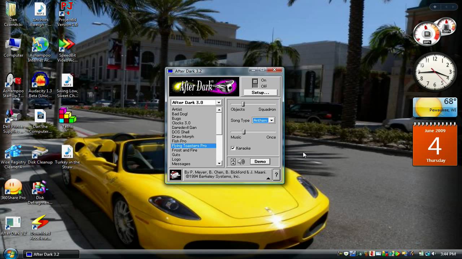This screenshot has width=462, height=259.
Task: Click the tray network icon
Action: tap(427, 254)
